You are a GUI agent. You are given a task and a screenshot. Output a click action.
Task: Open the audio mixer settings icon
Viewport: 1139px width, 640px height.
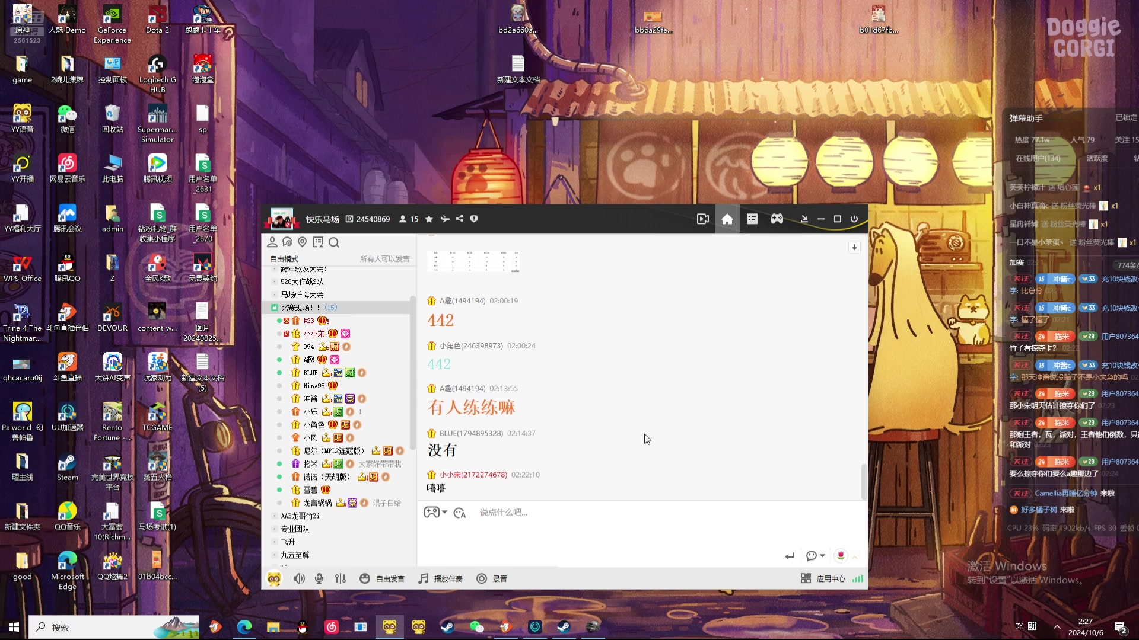341,579
